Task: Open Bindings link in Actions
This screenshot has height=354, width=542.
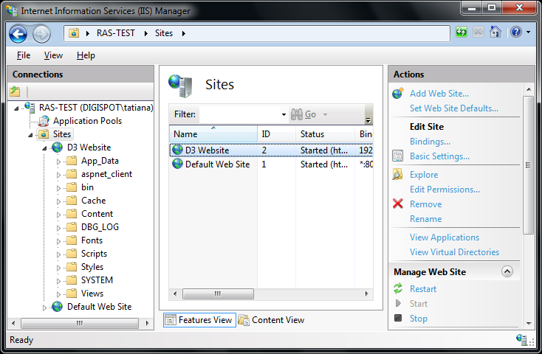Action: [430, 142]
